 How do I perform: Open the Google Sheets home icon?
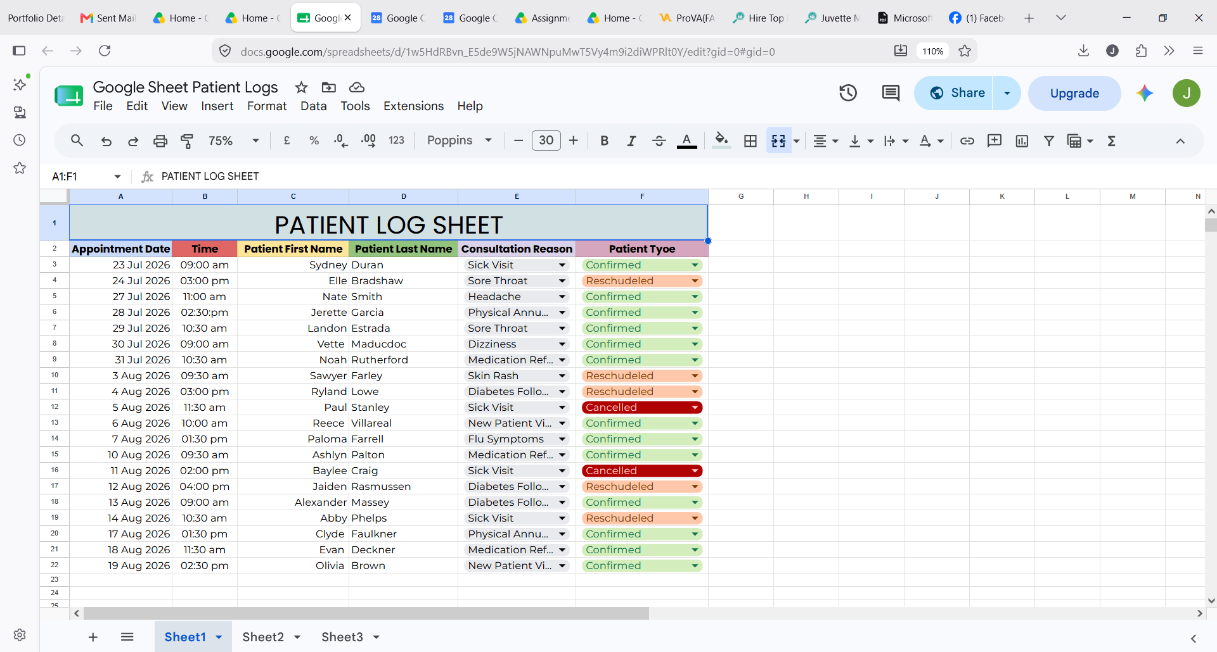[68, 96]
